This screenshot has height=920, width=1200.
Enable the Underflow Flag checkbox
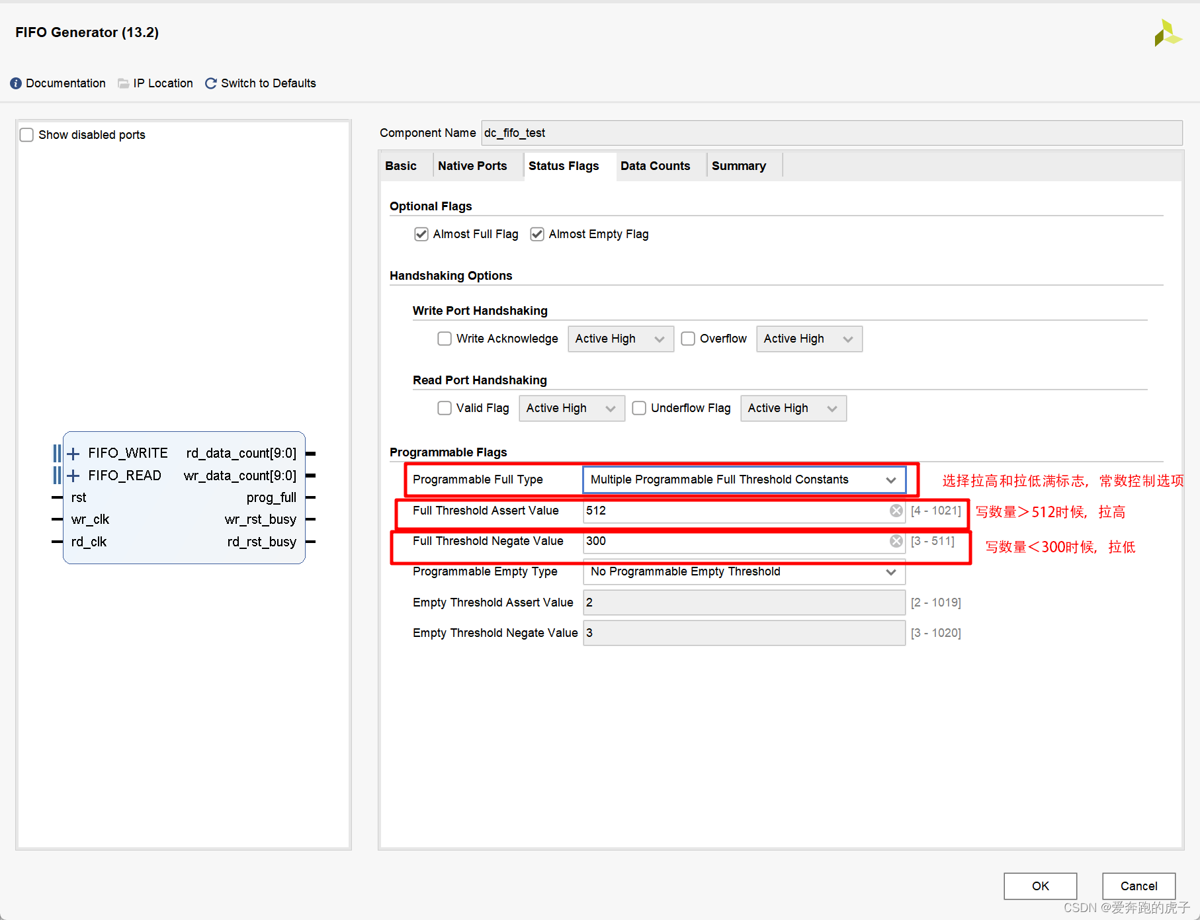[639, 408]
